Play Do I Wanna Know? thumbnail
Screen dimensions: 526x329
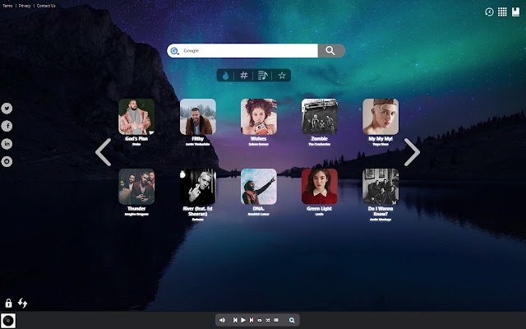point(381,187)
